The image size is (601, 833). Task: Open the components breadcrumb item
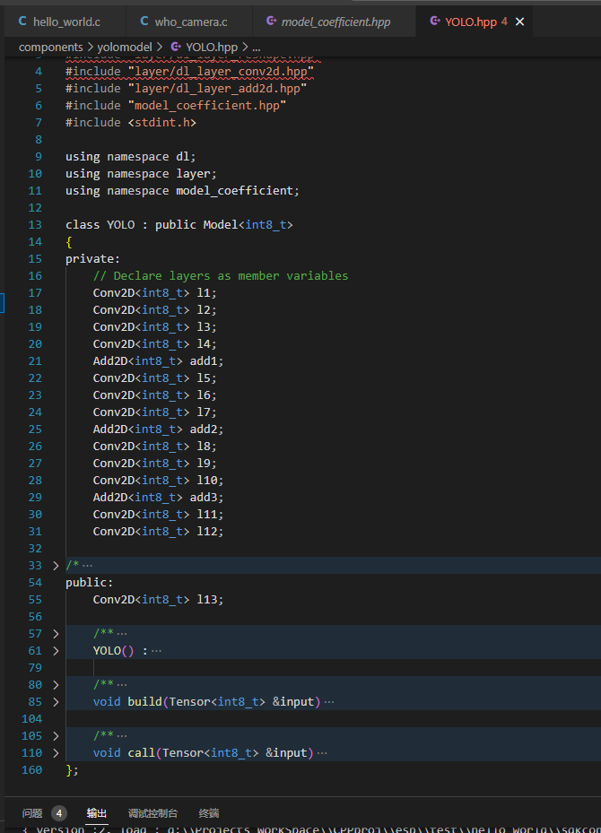click(51, 47)
